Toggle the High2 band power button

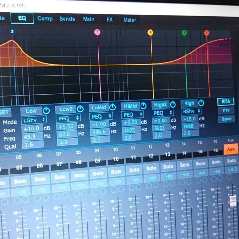coord(173,104)
